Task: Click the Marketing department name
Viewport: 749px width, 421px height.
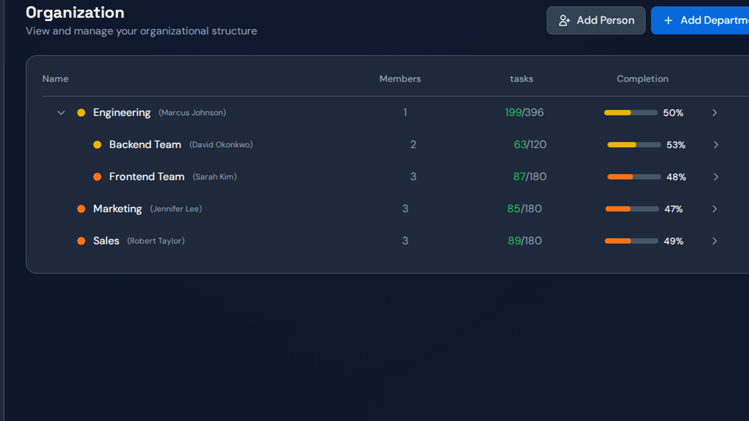Action: (x=117, y=209)
